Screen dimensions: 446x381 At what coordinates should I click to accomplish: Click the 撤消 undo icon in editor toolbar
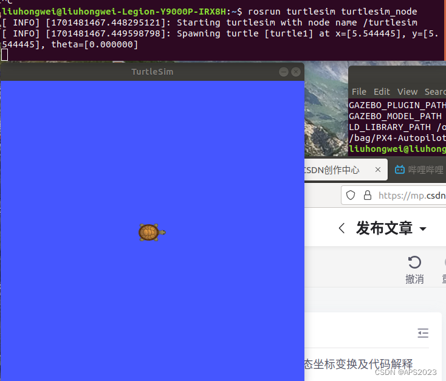(x=414, y=262)
